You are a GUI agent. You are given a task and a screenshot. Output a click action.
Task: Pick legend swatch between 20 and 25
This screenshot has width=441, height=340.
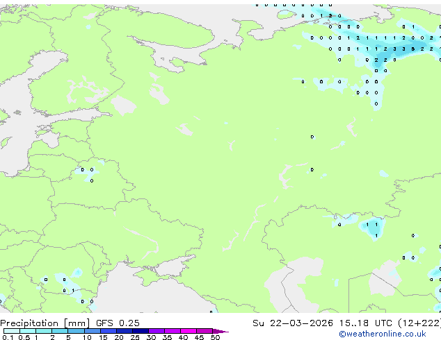pos(124,331)
